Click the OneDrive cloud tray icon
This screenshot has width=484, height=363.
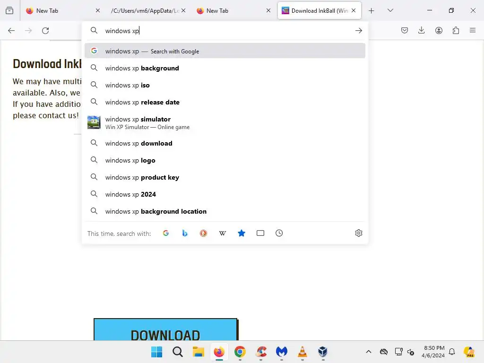(x=384, y=352)
